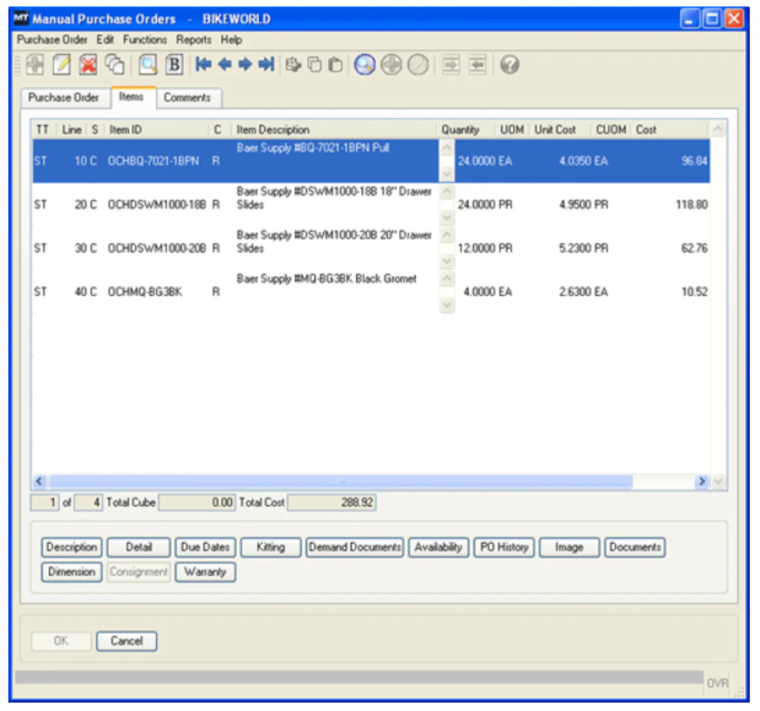Increase quantity using the OCHMQ-BG3BK up spinner
The height and width of the screenshot is (711, 760).
pos(445,279)
